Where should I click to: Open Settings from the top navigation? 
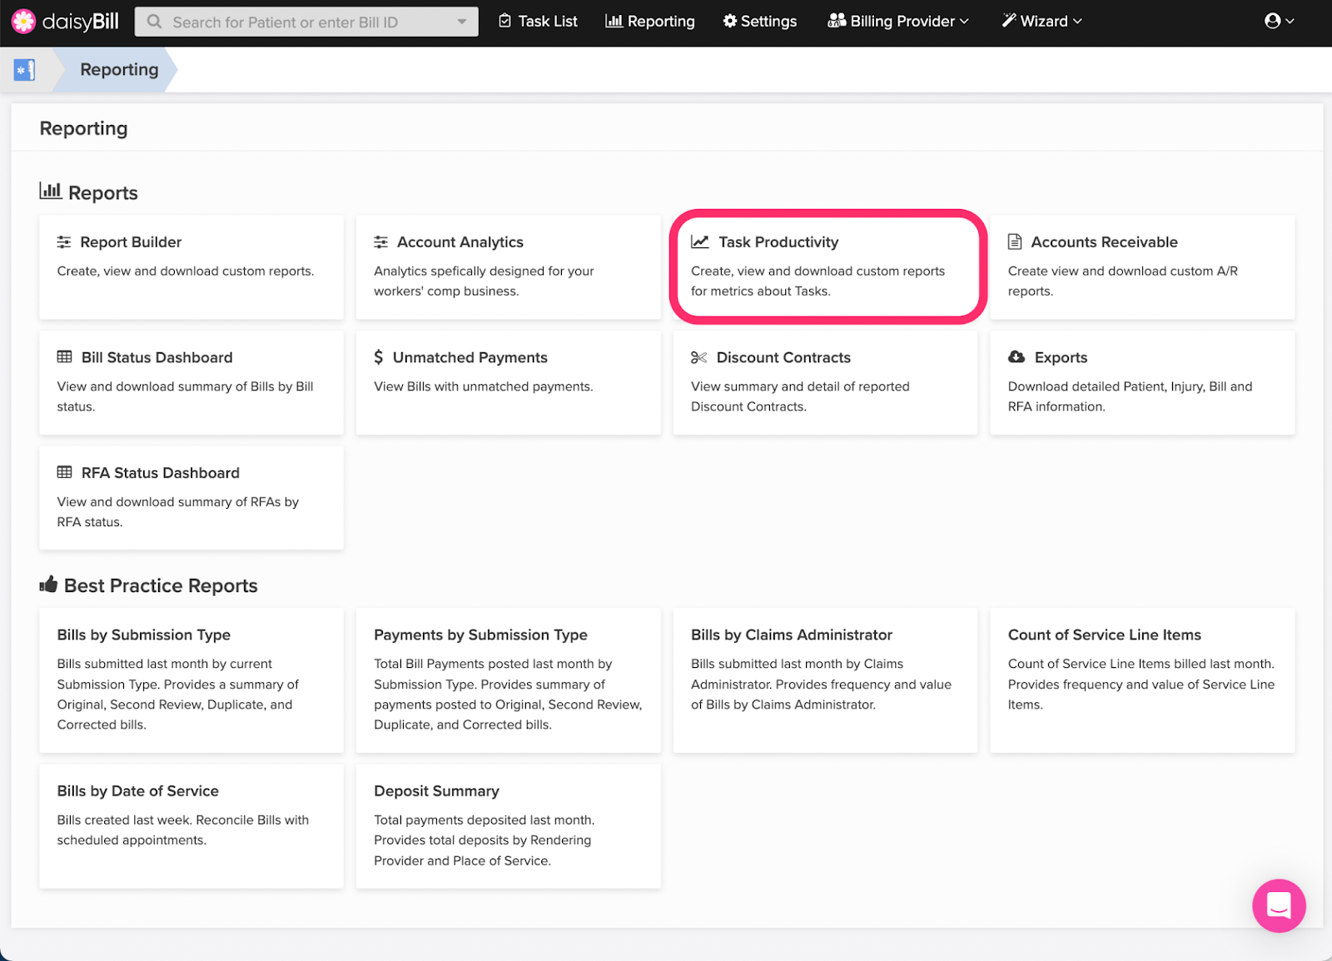[759, 22]
